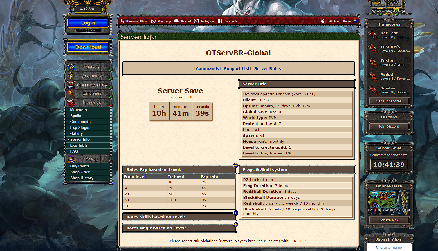Click the Discord icon in top bar
The width and height of the screenshot is (438, 251).
[176, 21]
